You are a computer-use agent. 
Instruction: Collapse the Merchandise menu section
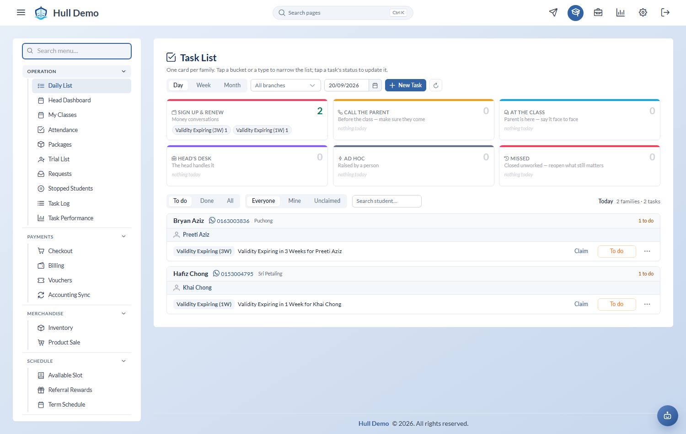[x=77, y=313]
